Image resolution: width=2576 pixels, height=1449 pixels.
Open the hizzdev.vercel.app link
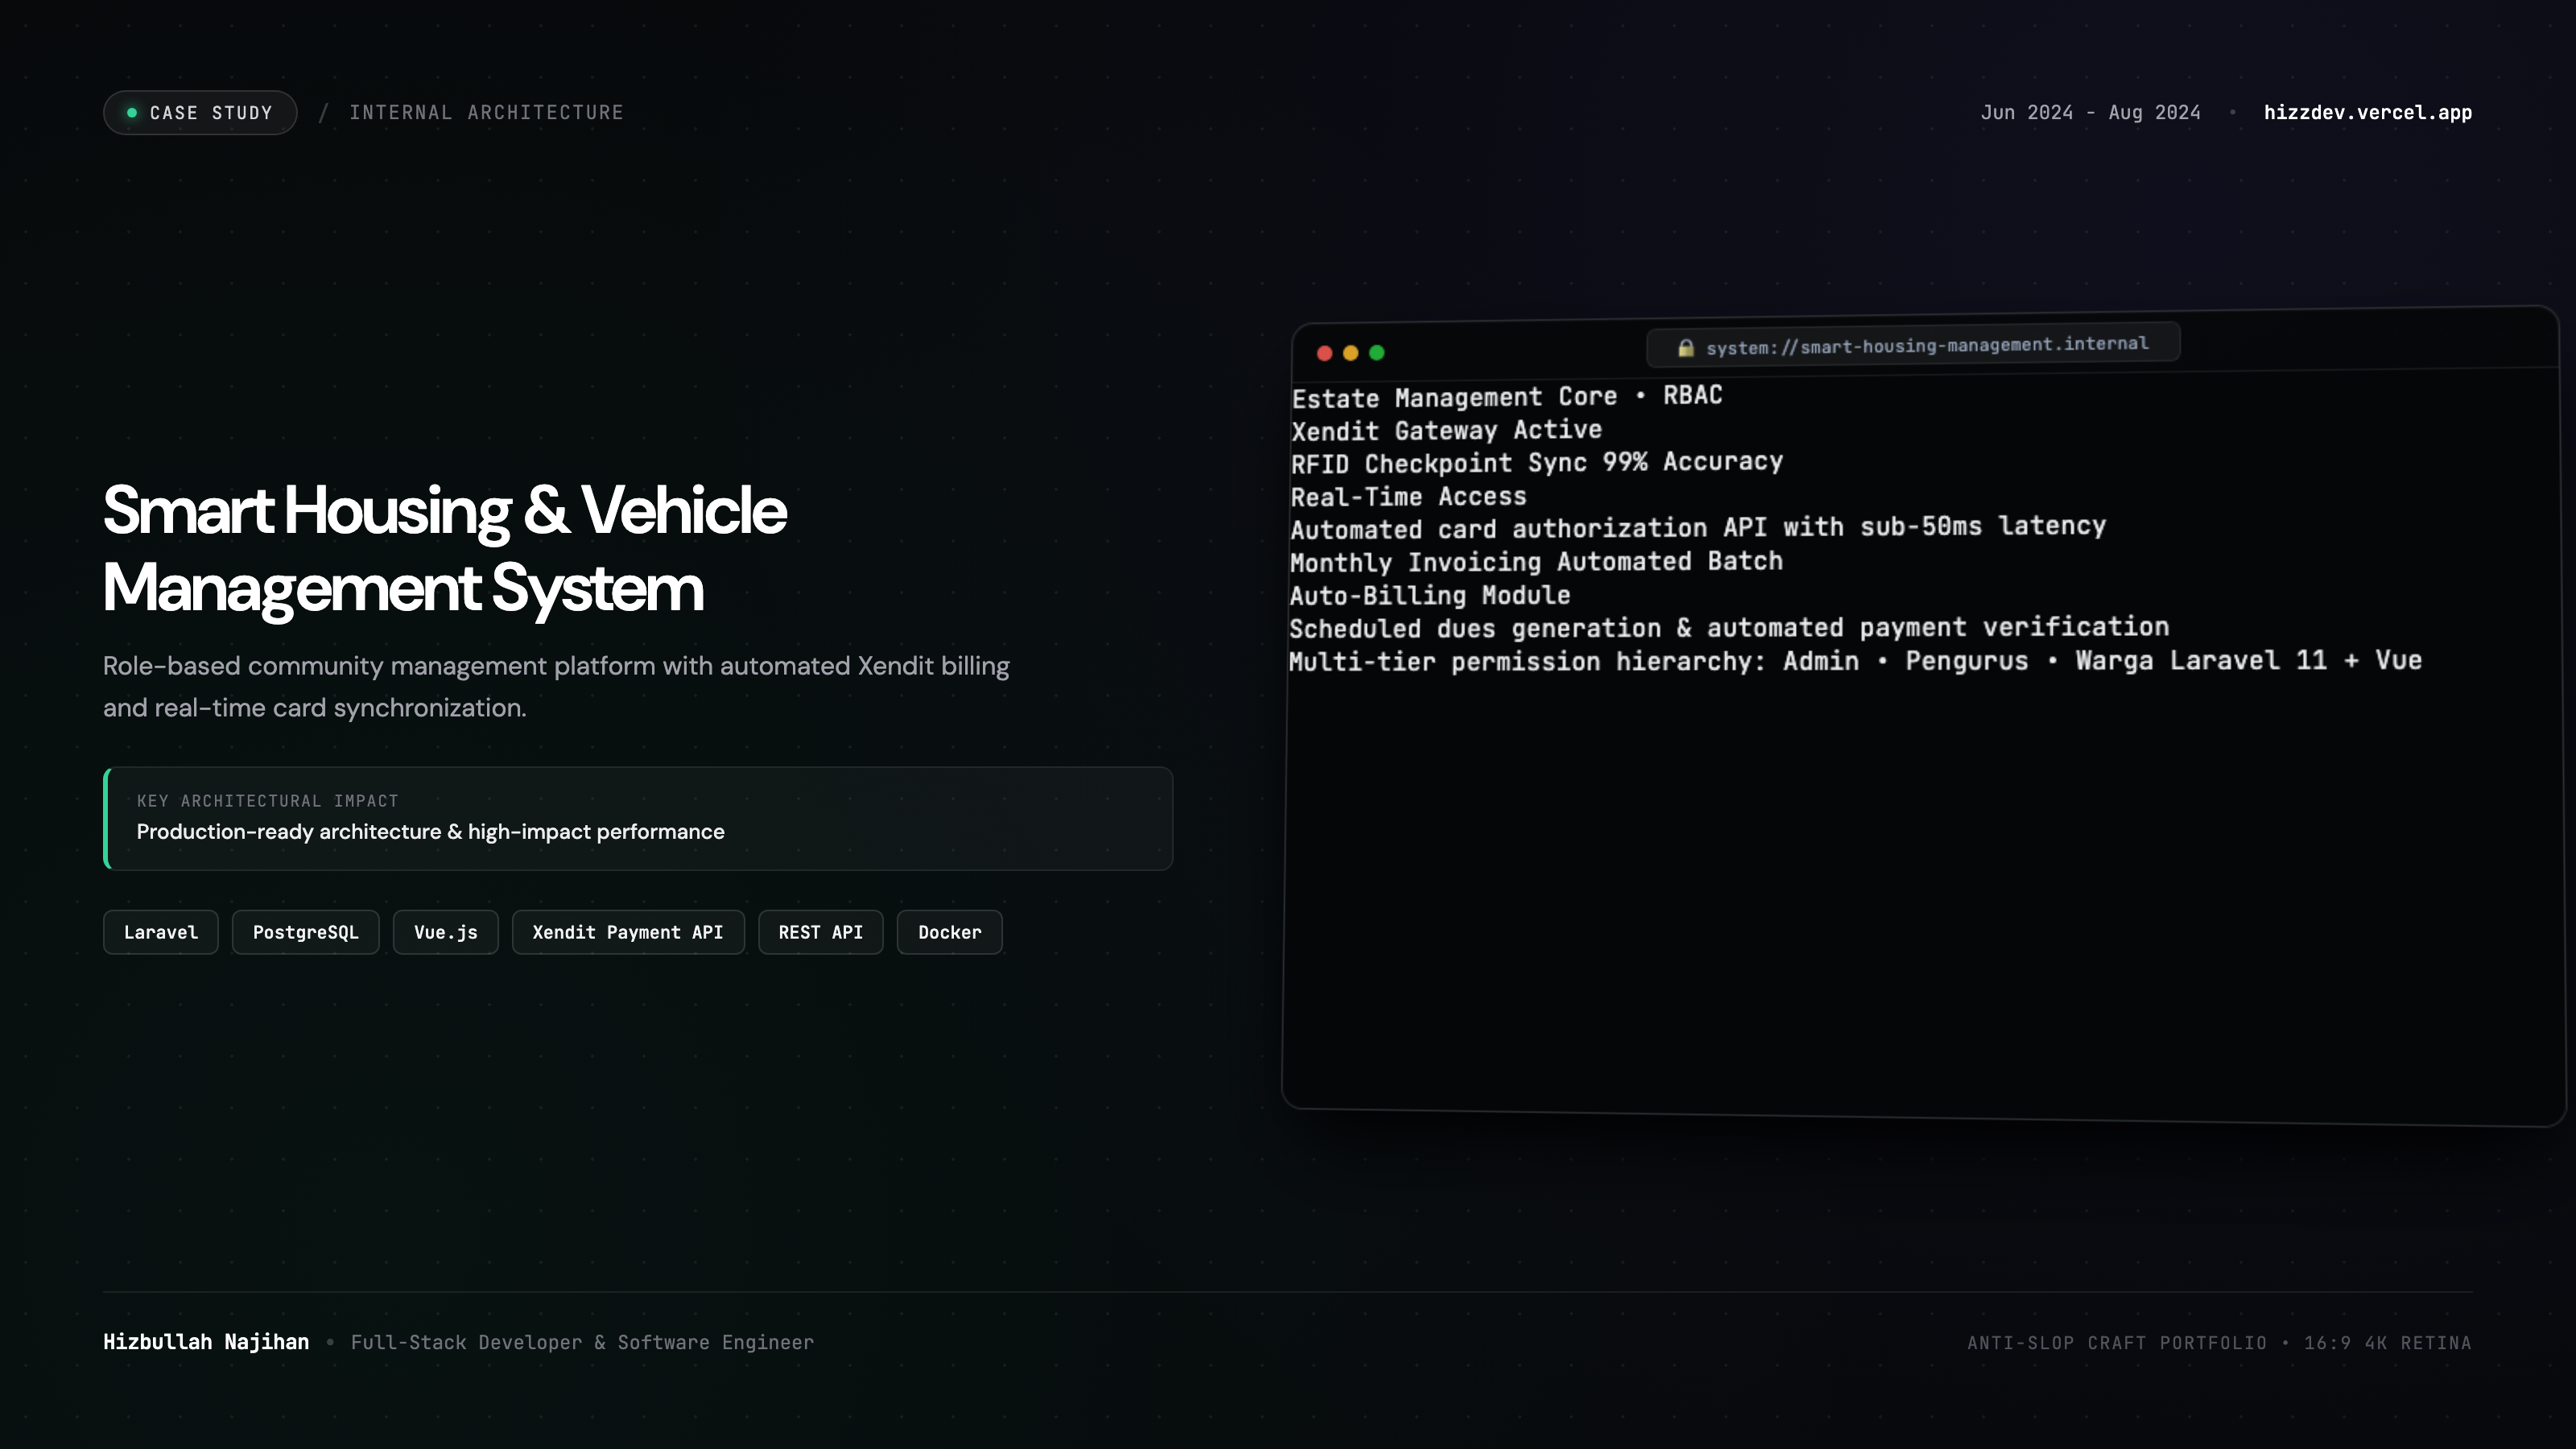(x=2367, y=113)
